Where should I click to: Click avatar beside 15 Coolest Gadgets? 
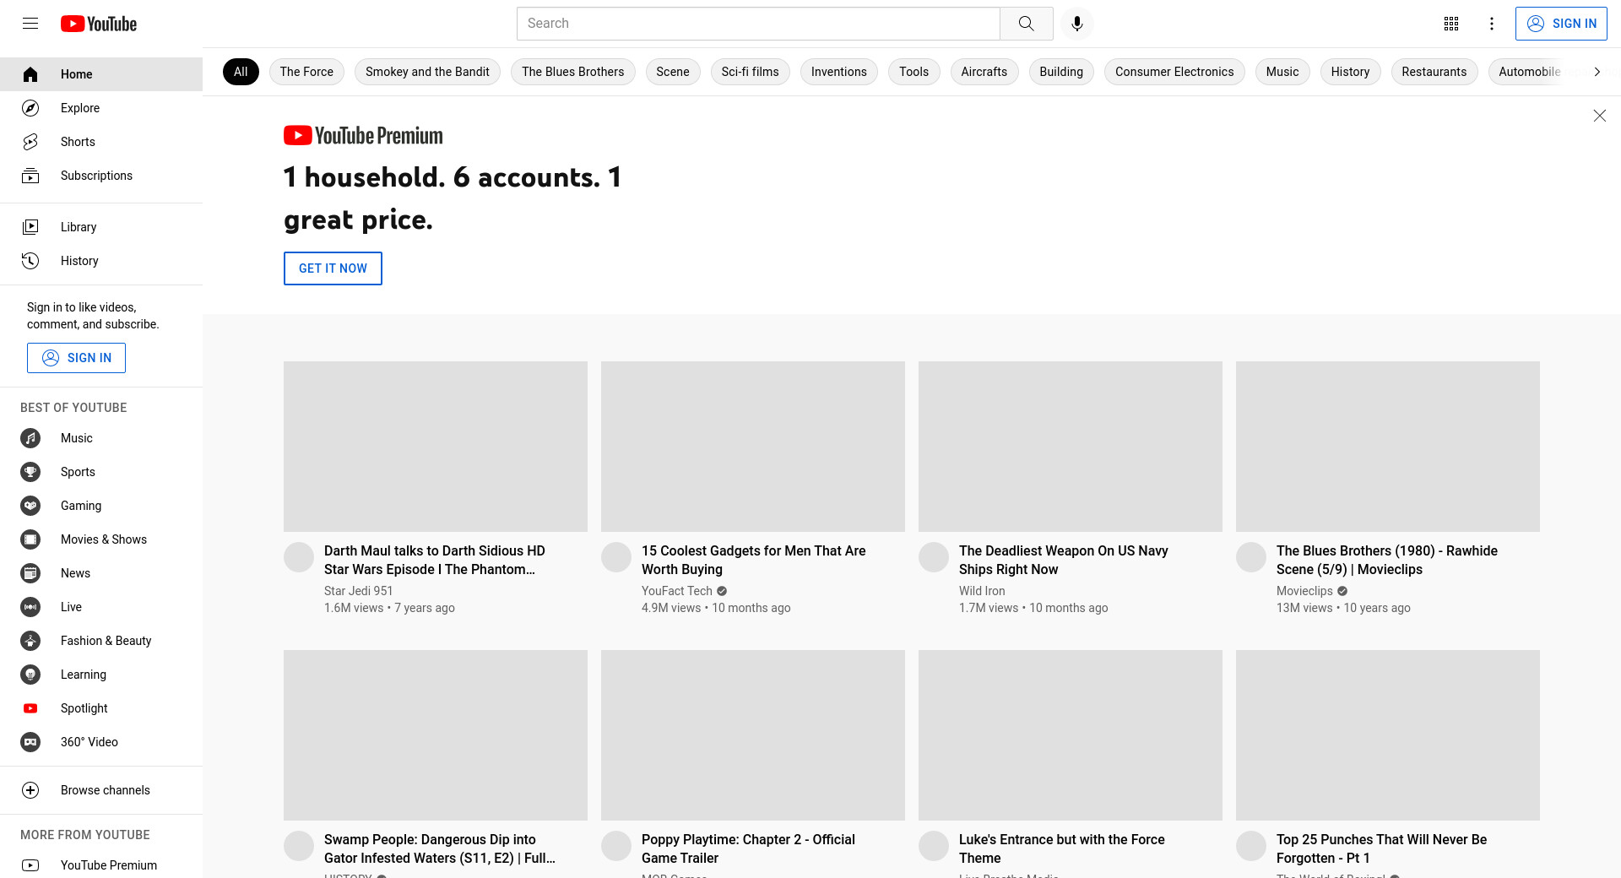click(x=616, y=557)
